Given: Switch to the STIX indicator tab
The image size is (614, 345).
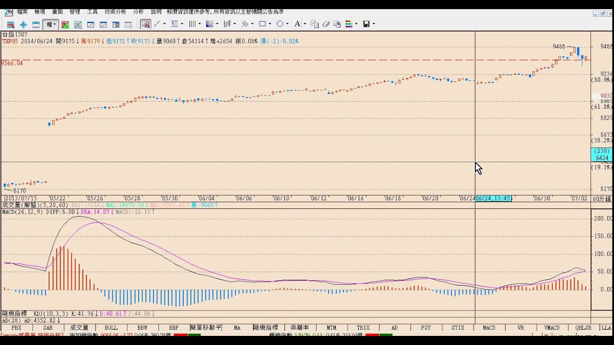Looking at the screenshot, I should 458,328.
